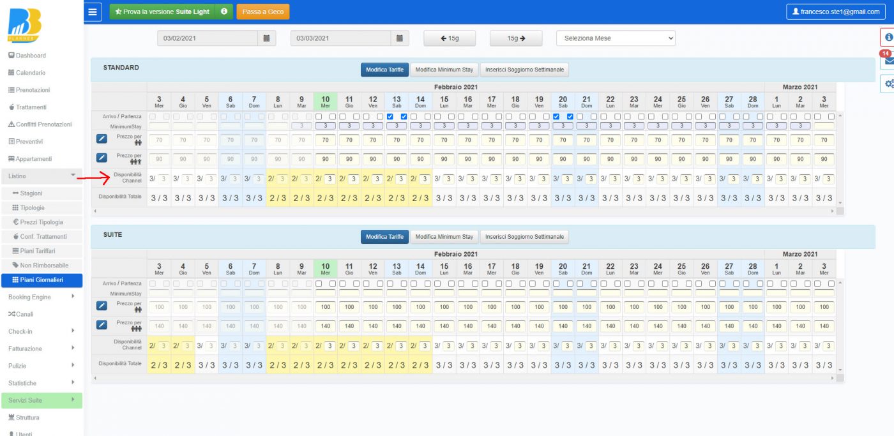The width and height of the screenshot is (894, 436).
Task: Open Canali in sidebar
Action: click(x=20, y=314)
